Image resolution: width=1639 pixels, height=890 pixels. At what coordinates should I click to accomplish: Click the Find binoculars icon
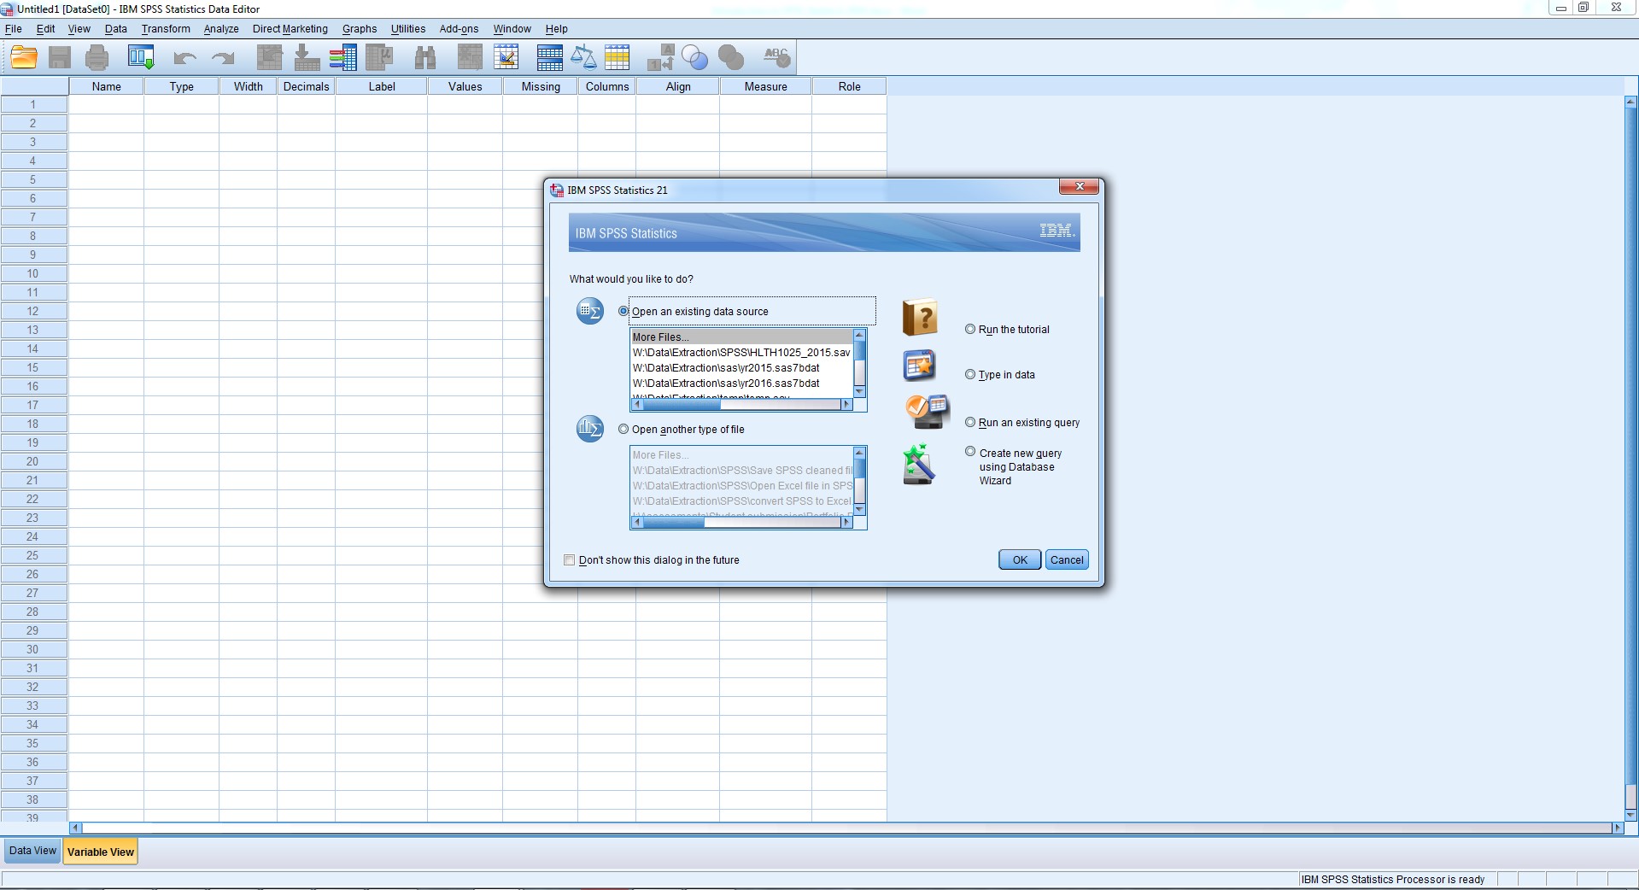(x=424, y=57)
